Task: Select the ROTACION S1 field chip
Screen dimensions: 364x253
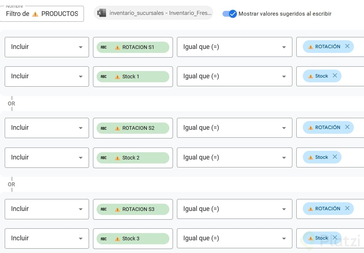Action: coord(138,47)
